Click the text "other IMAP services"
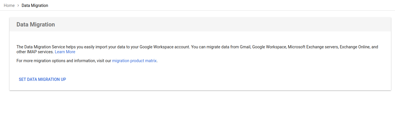The image size is (395, 120). click(x=35, y=52)
